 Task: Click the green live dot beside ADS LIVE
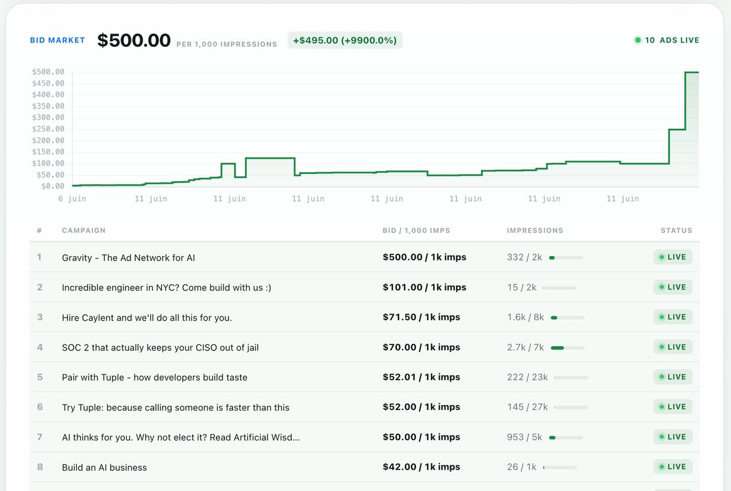pyautogui.click(x=638, y=40)
